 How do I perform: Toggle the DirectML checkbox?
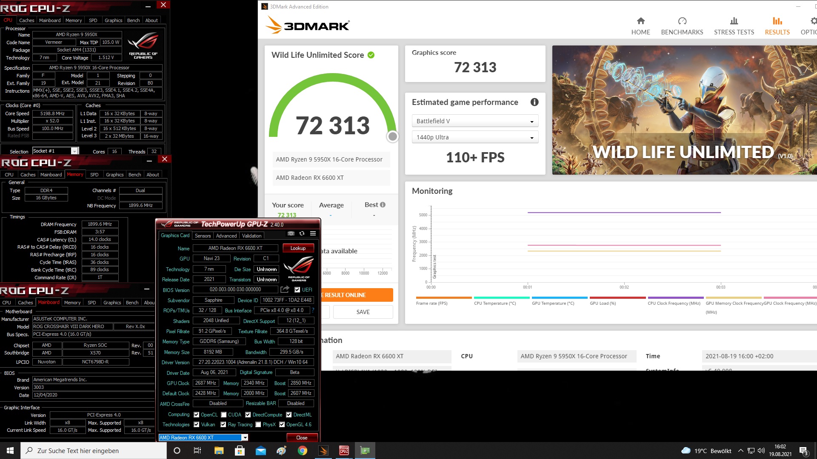[x=289, y=415]
